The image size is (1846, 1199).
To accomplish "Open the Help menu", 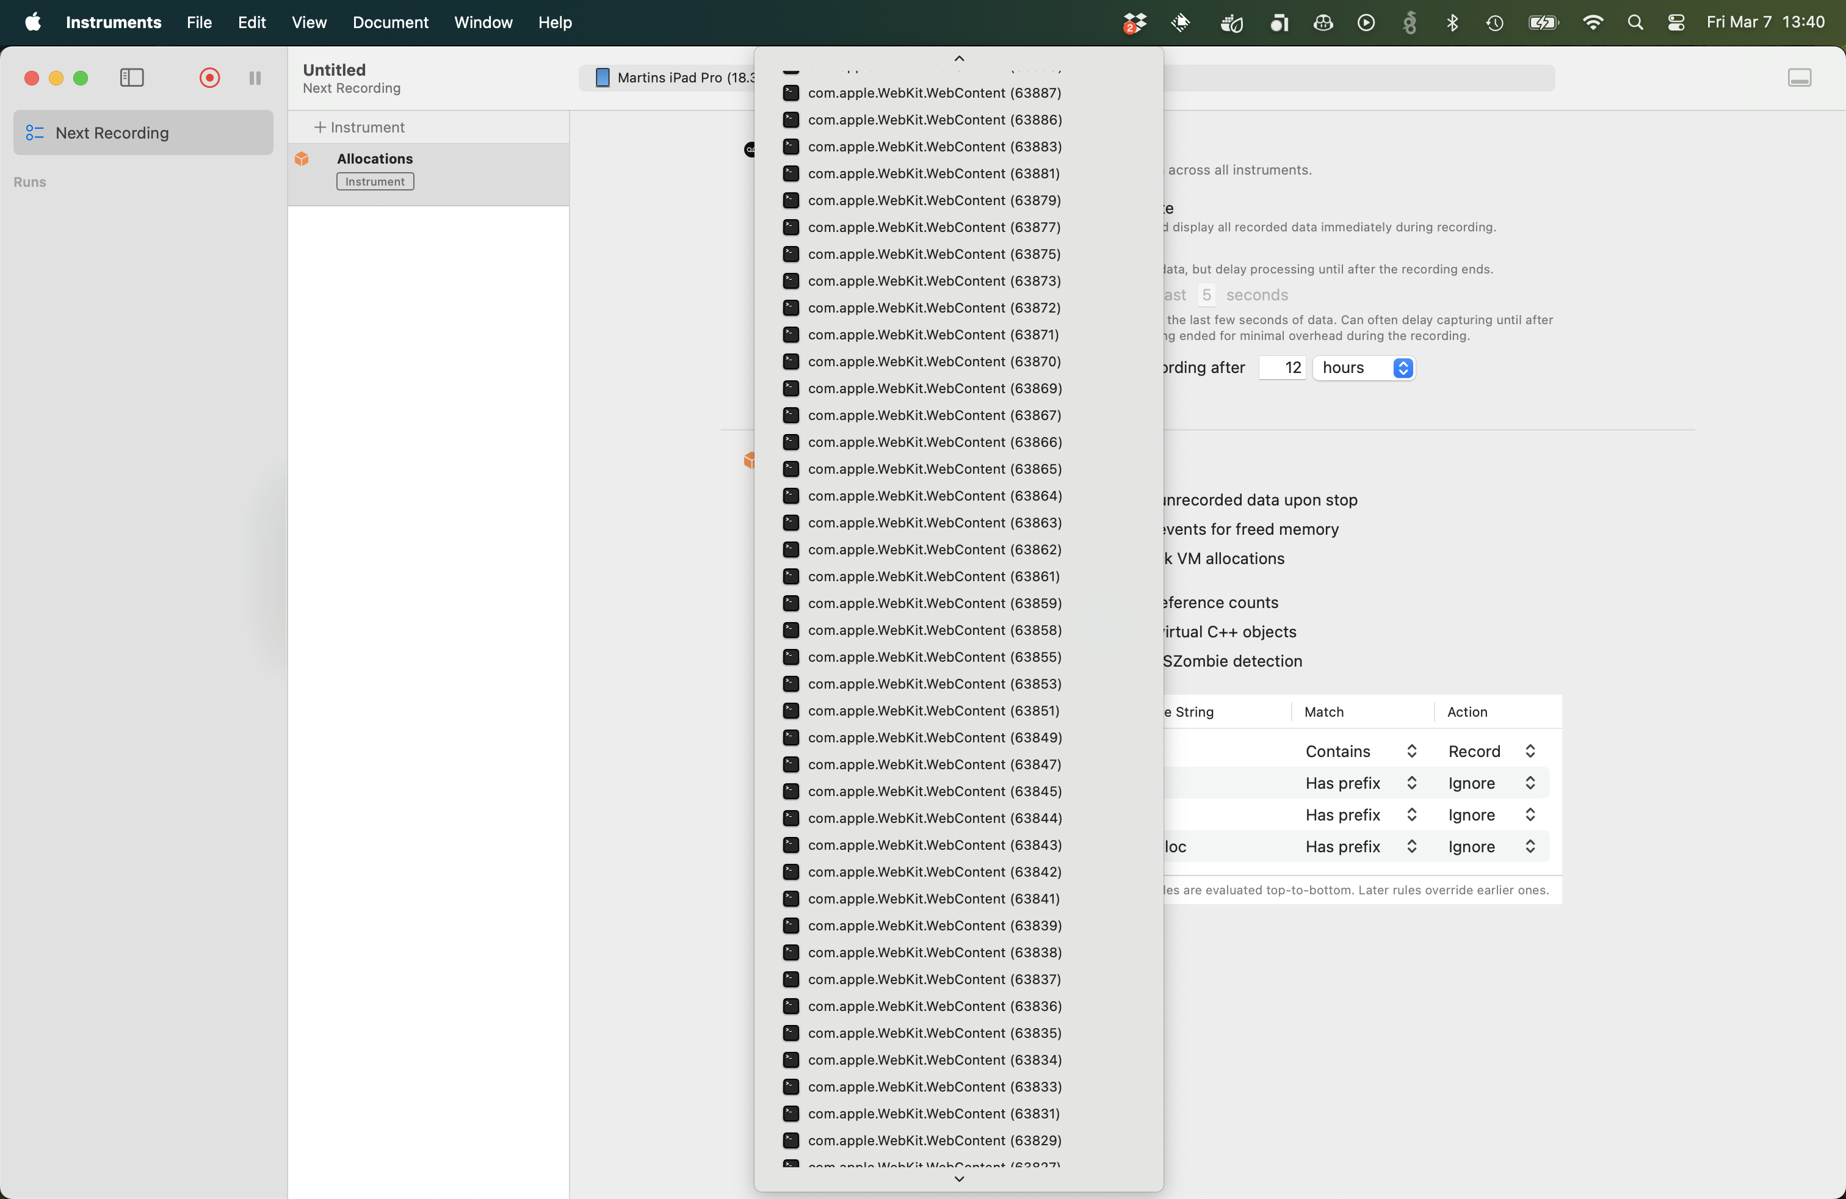I will pos(556,23).
